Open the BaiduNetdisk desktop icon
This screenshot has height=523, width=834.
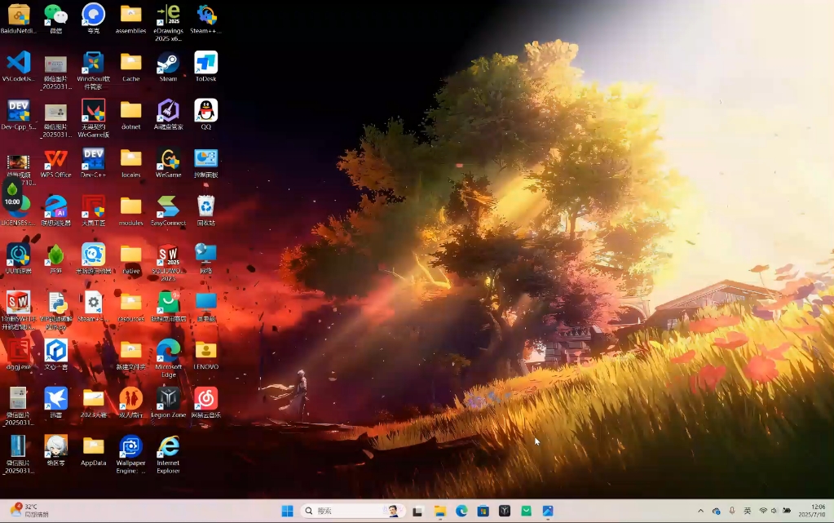(x=19, y=15)
